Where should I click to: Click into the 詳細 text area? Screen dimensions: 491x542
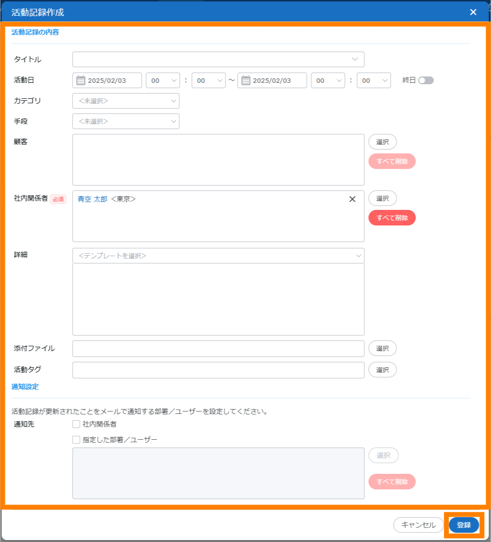tap(218, 299)
